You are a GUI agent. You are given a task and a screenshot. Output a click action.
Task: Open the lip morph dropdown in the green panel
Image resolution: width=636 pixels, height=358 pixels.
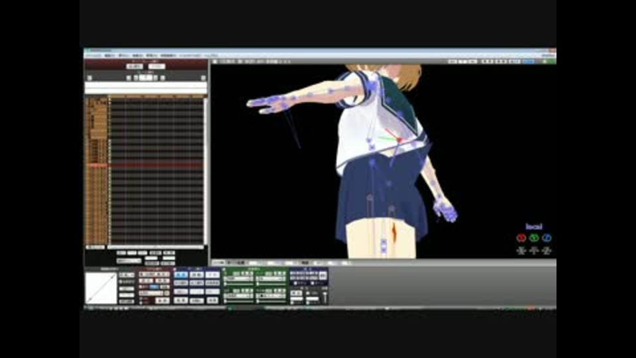(x=270, y=279)
